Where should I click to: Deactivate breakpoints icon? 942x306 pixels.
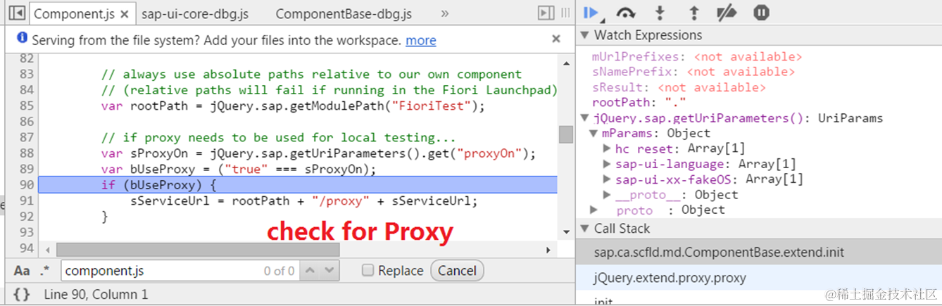tap(727, 13)
